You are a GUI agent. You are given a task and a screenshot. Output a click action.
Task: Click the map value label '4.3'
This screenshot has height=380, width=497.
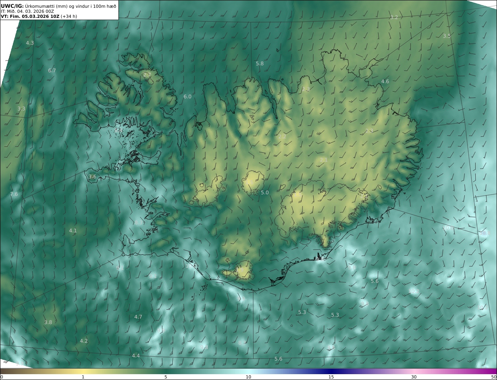pyautogui.click(x=30, y=43)
